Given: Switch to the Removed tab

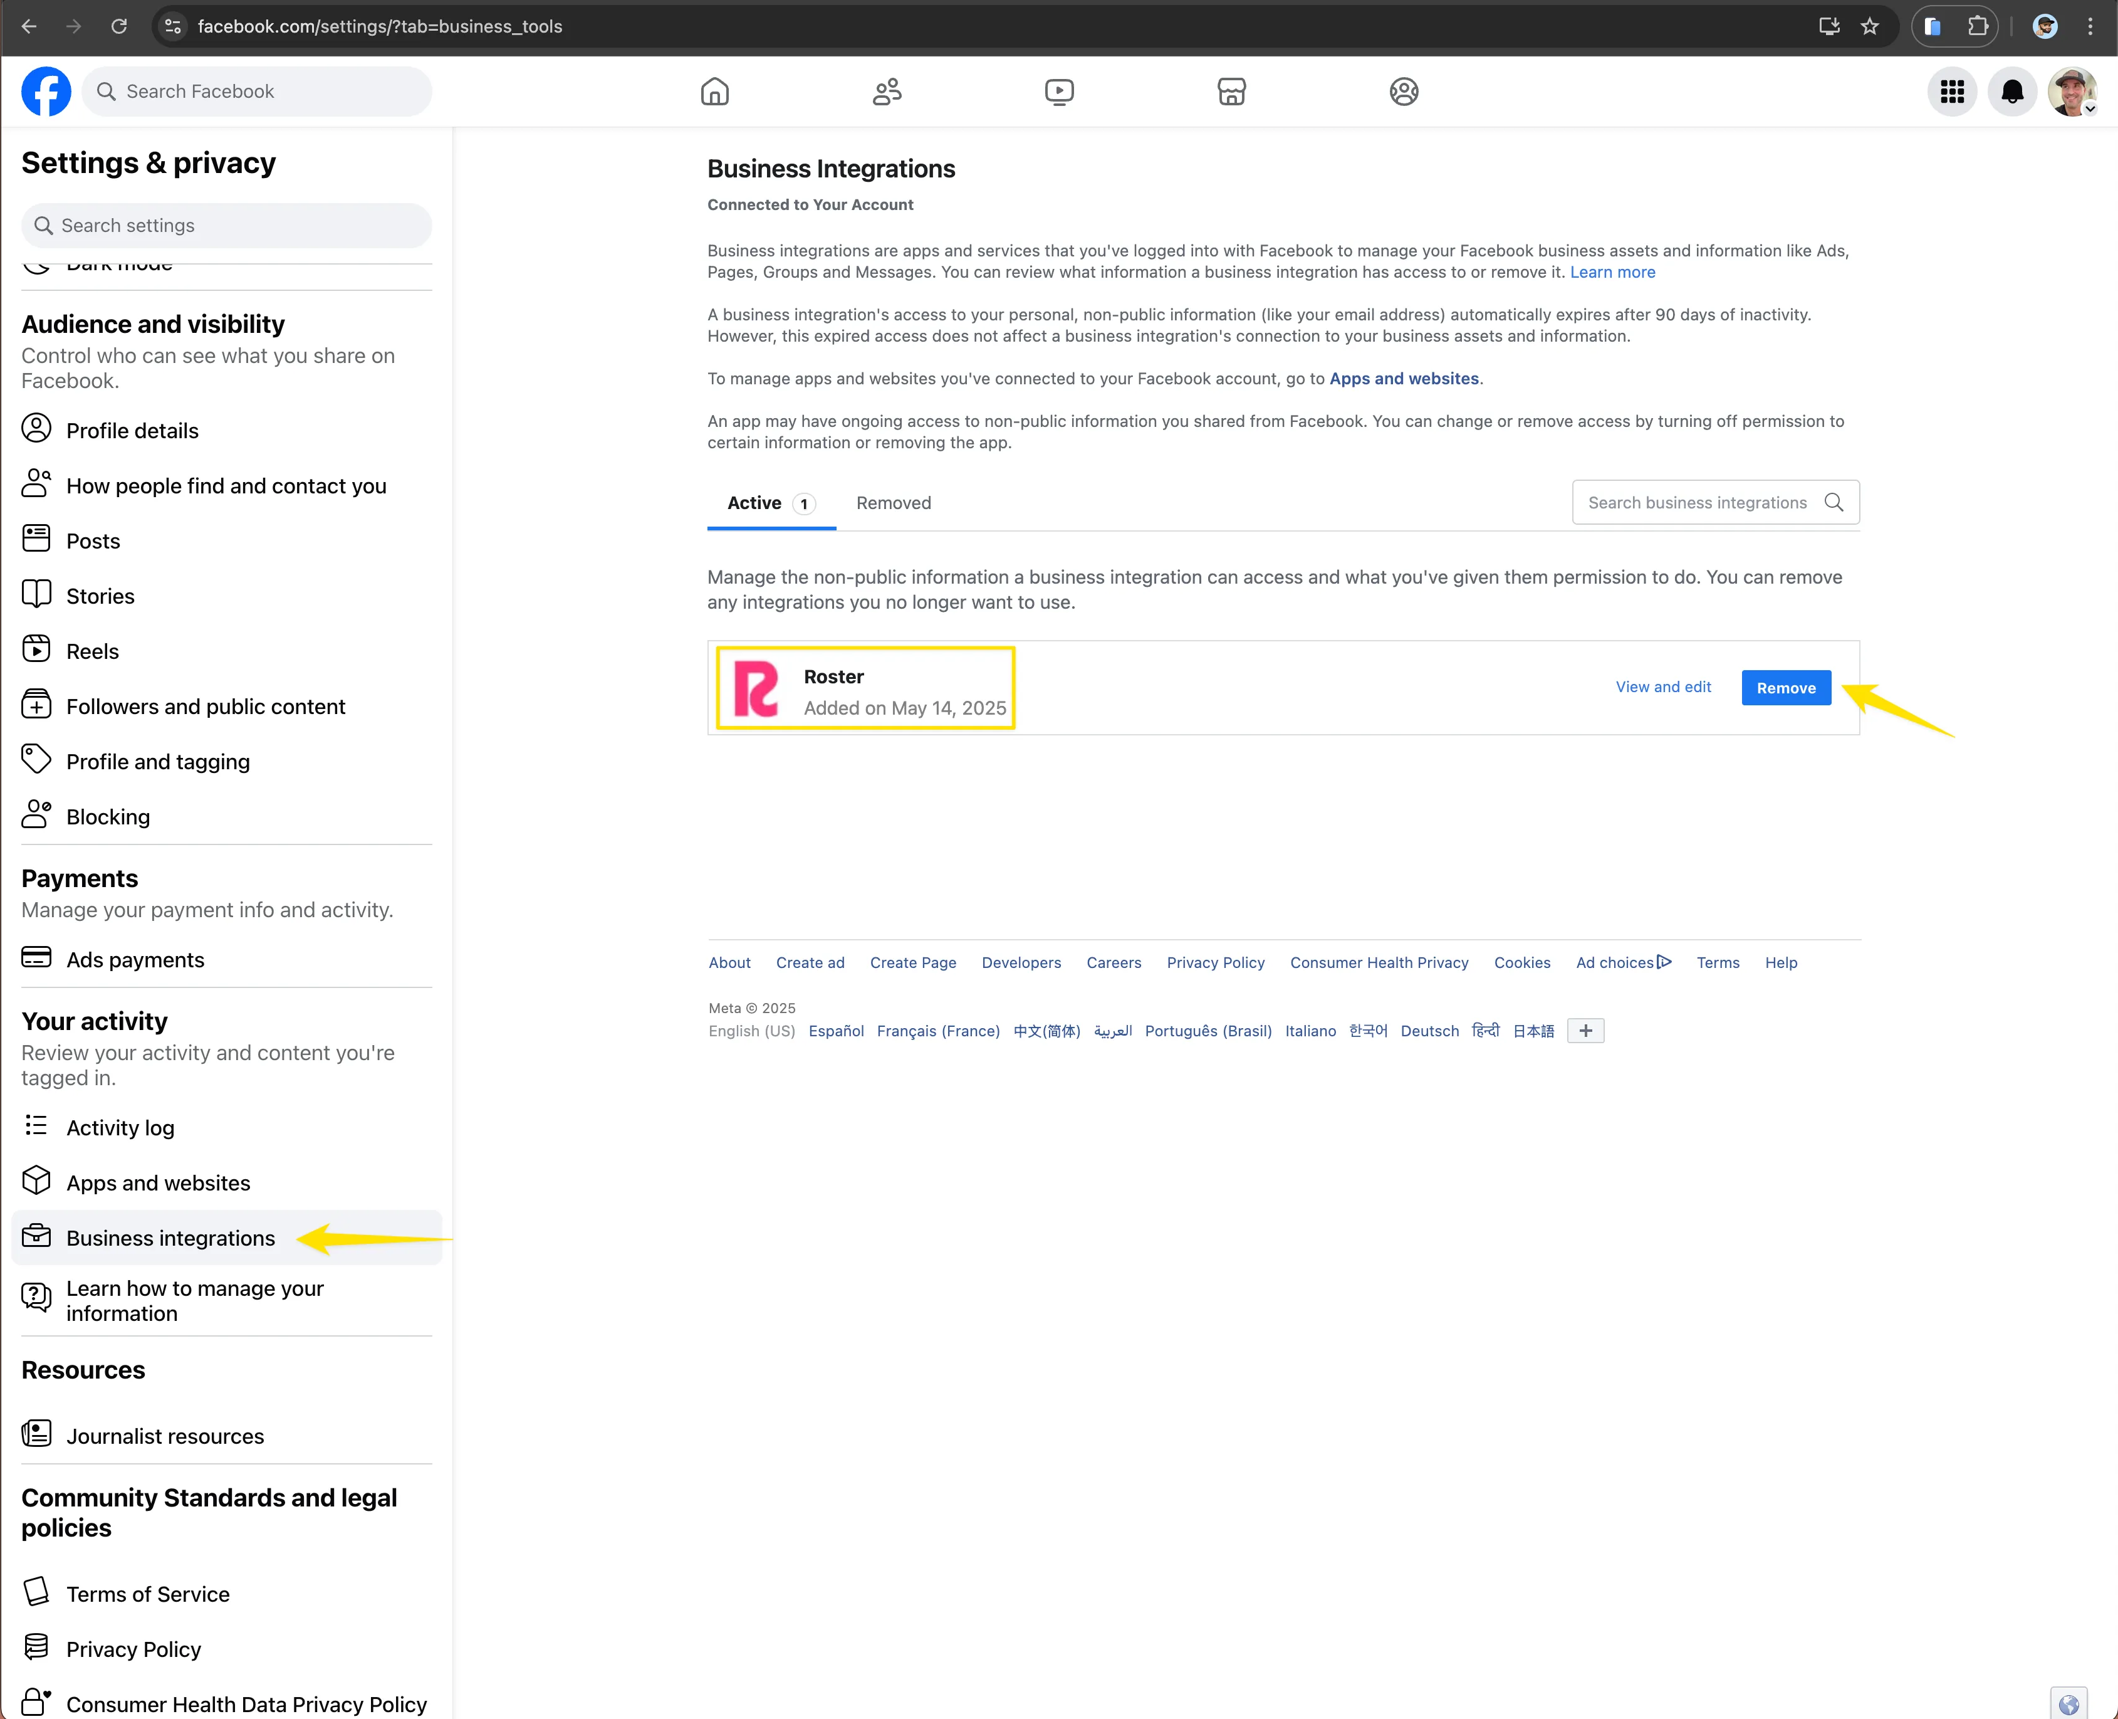Looking at the screenshot, I should point(894,503).
